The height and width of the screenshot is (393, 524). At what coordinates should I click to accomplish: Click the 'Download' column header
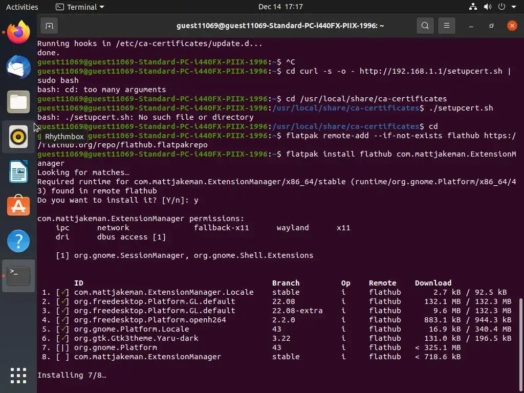click(433, 283)
